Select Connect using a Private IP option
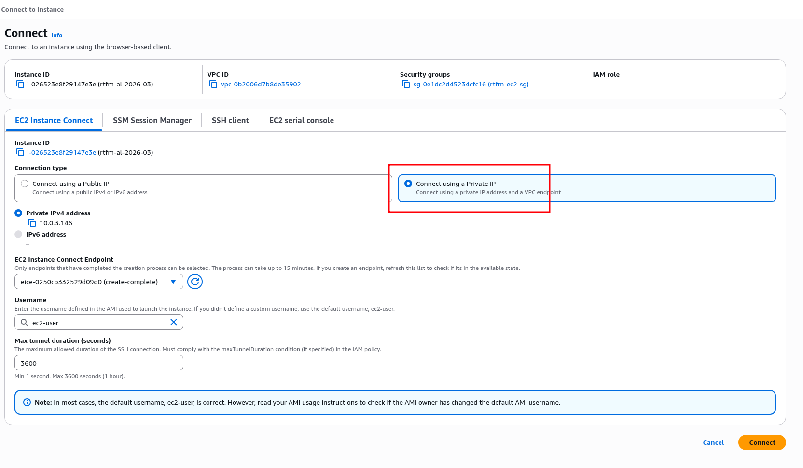The height and width of the screenshot is (468, 803). pos(408,184)
